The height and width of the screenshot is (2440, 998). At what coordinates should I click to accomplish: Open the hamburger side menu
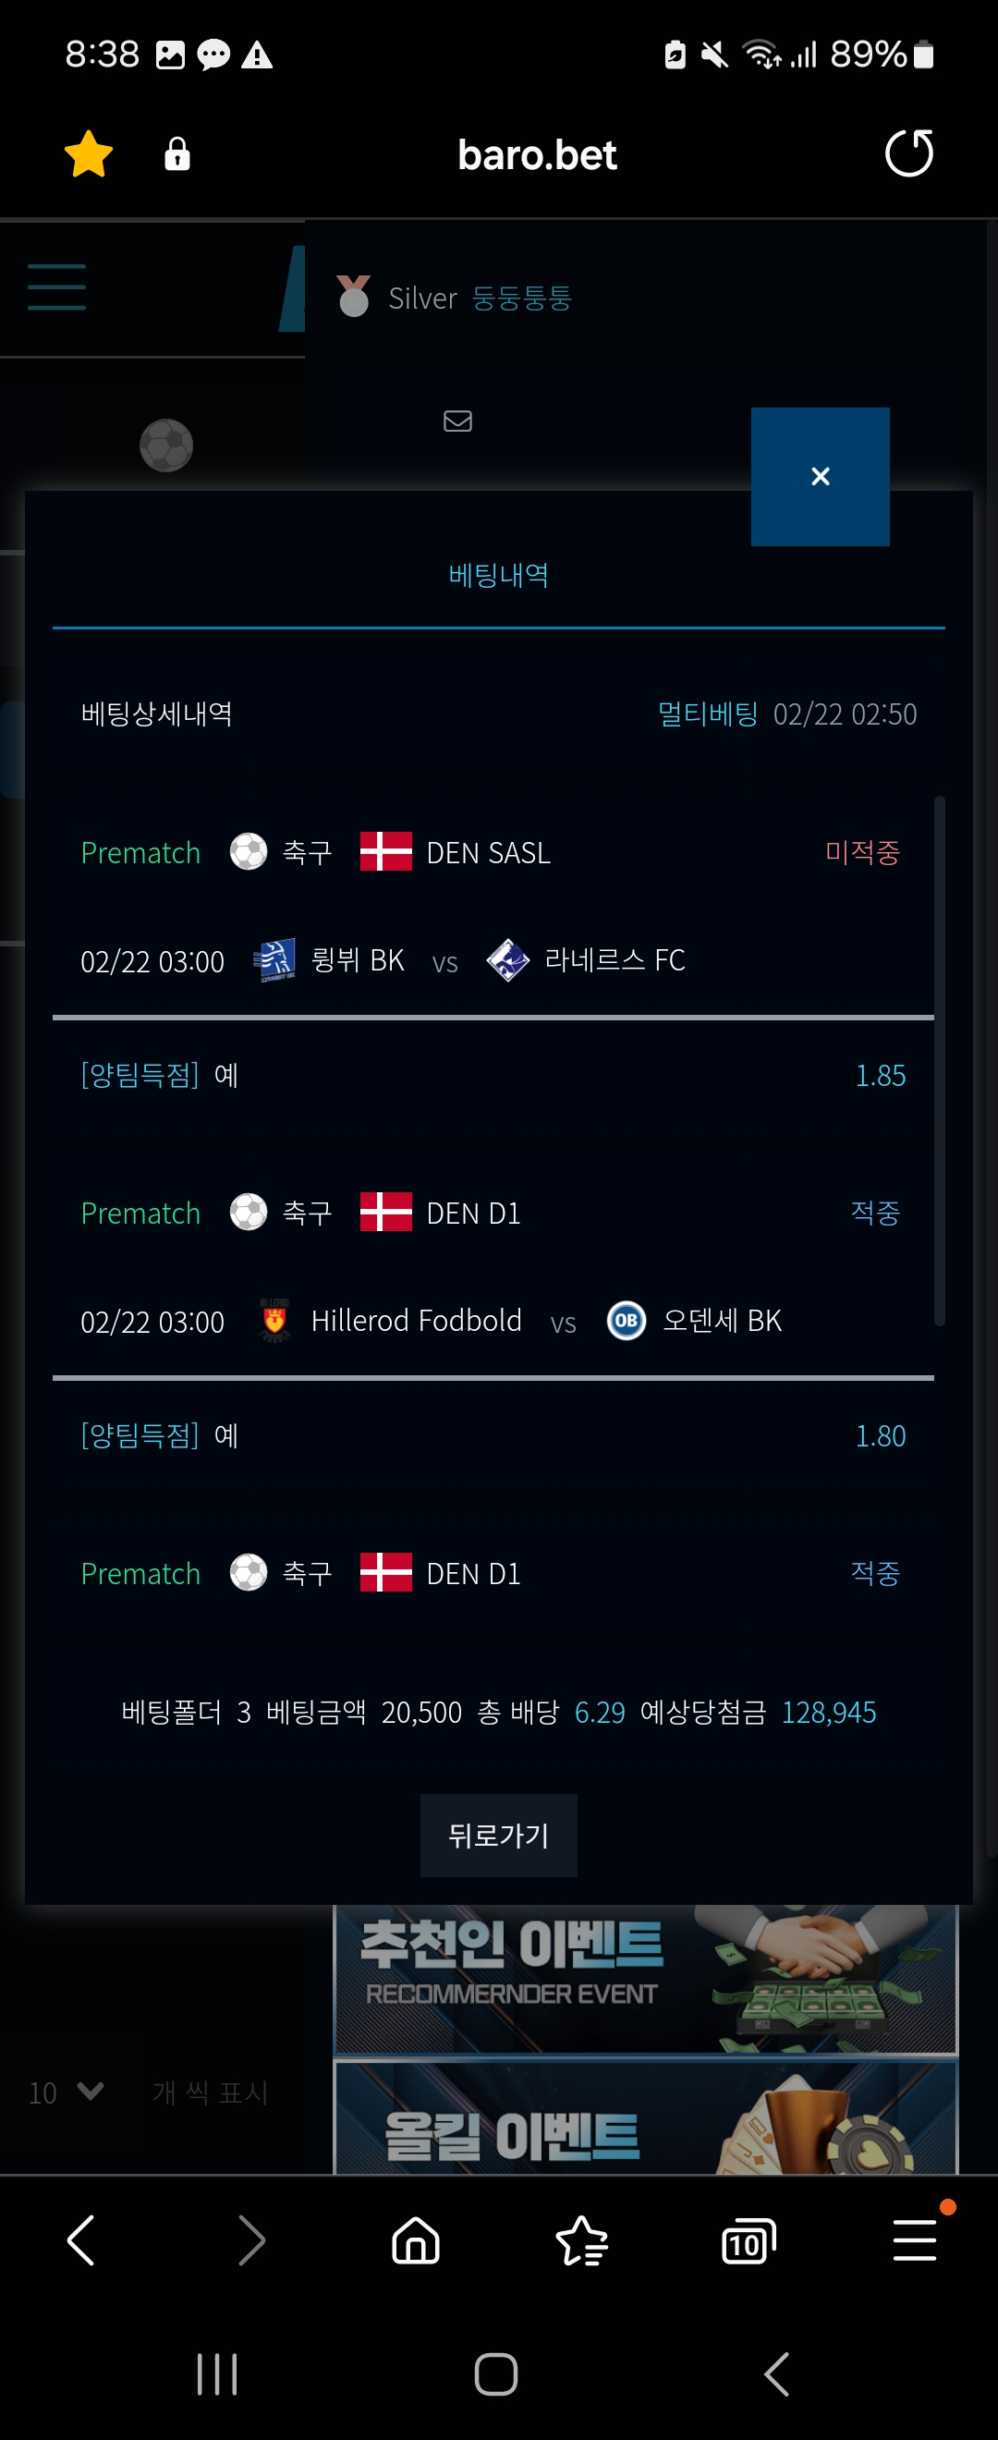pyautogui.click(x=56, y=287)
